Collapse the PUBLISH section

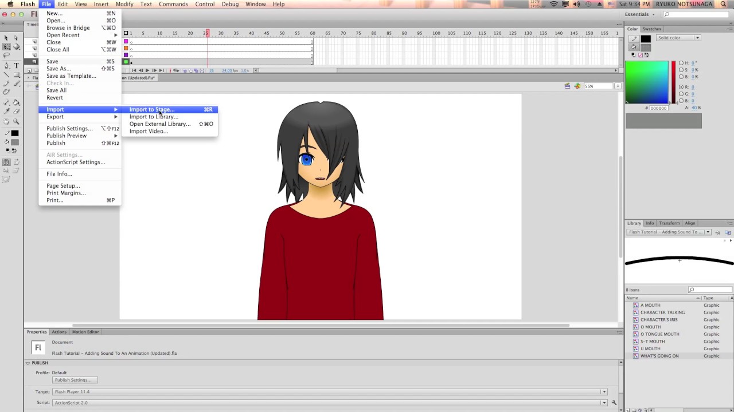pyautogui.click(x=28, y=363)
